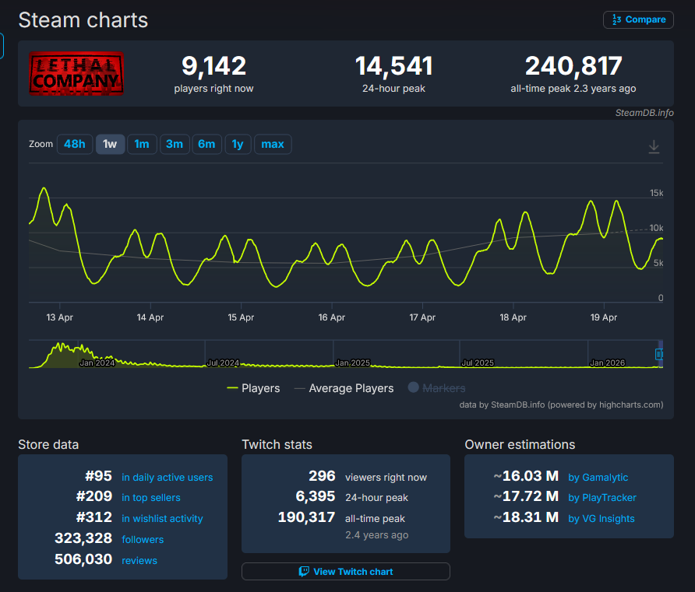
Task: Click the ranking icon inside Compare button
Action: (x=616, y=19)
